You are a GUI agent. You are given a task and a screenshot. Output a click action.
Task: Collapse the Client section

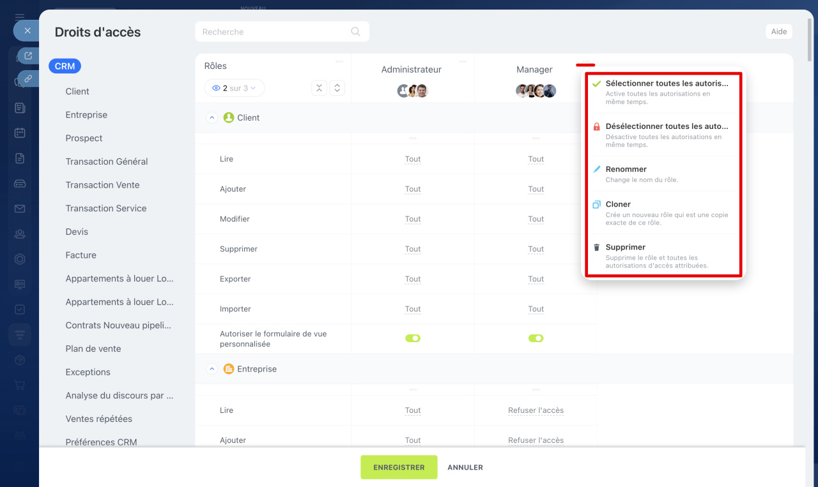(212, 118)
